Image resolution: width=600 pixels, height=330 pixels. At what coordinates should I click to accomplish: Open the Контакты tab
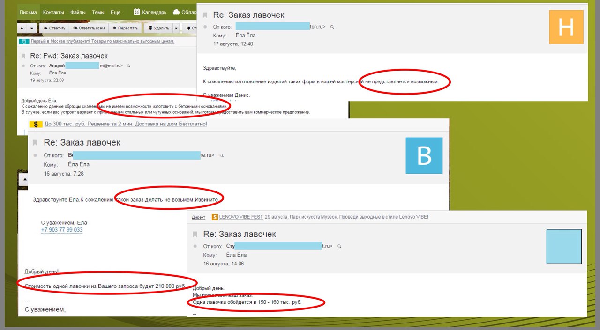point(53,12)
